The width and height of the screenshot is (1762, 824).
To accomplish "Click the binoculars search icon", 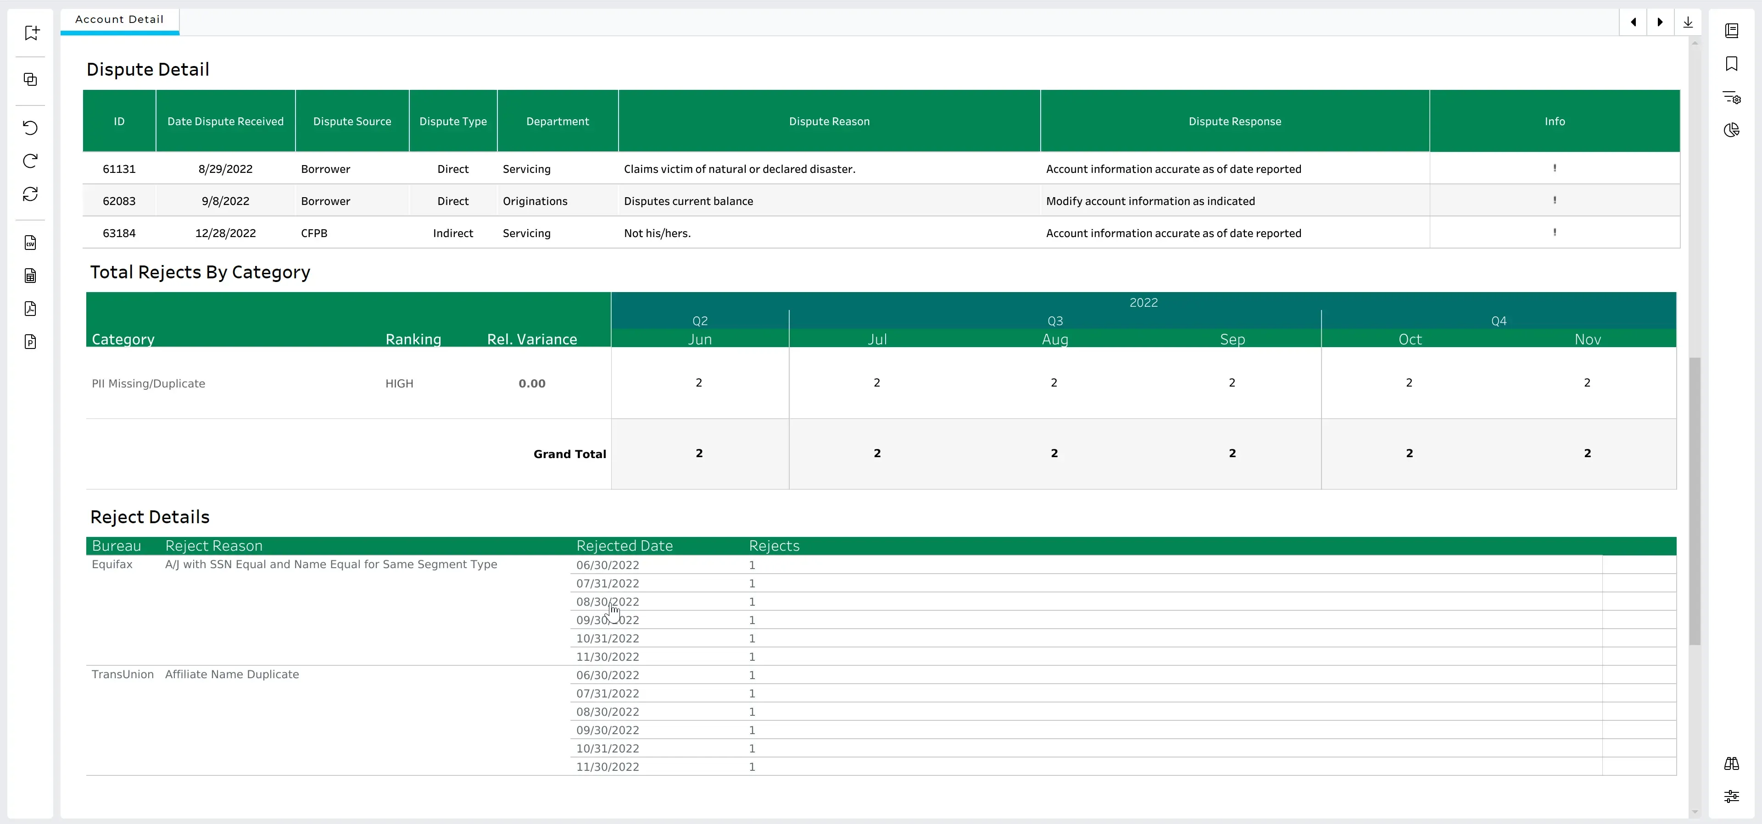I will tap(1731, 763).
